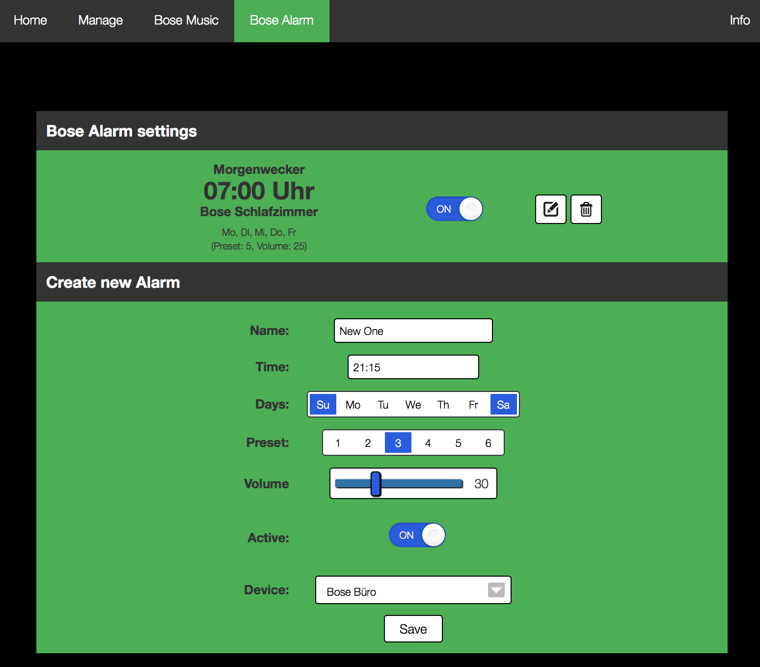Click the volume value 30

[481, 484]
